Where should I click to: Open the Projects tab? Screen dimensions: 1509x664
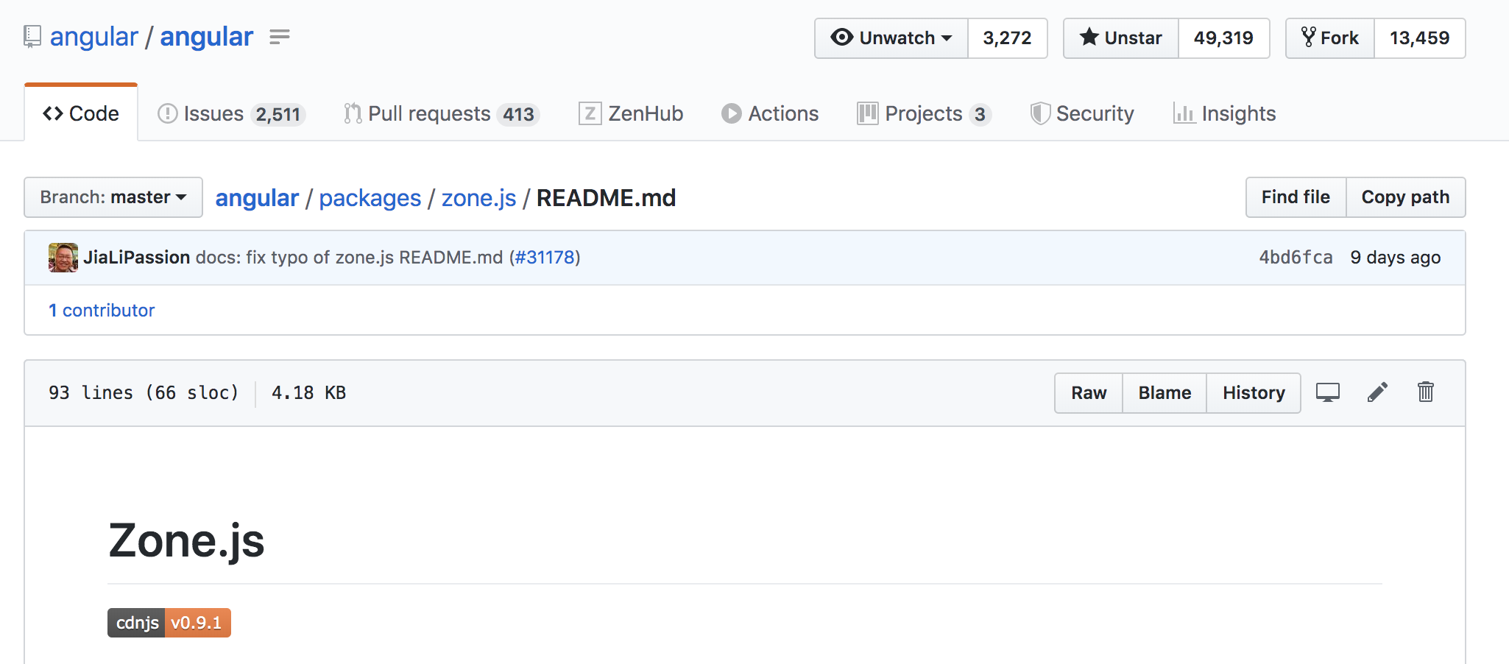(x=925, y=114)
